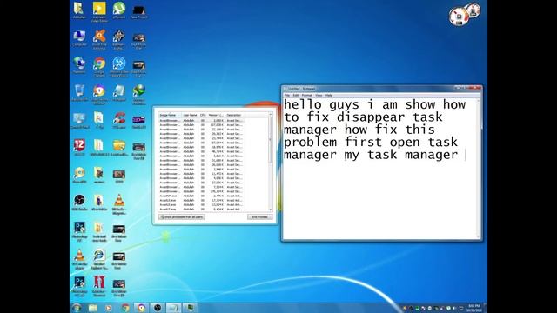
Task: Open the Computer desktop icon
Action: pos(79,38)
